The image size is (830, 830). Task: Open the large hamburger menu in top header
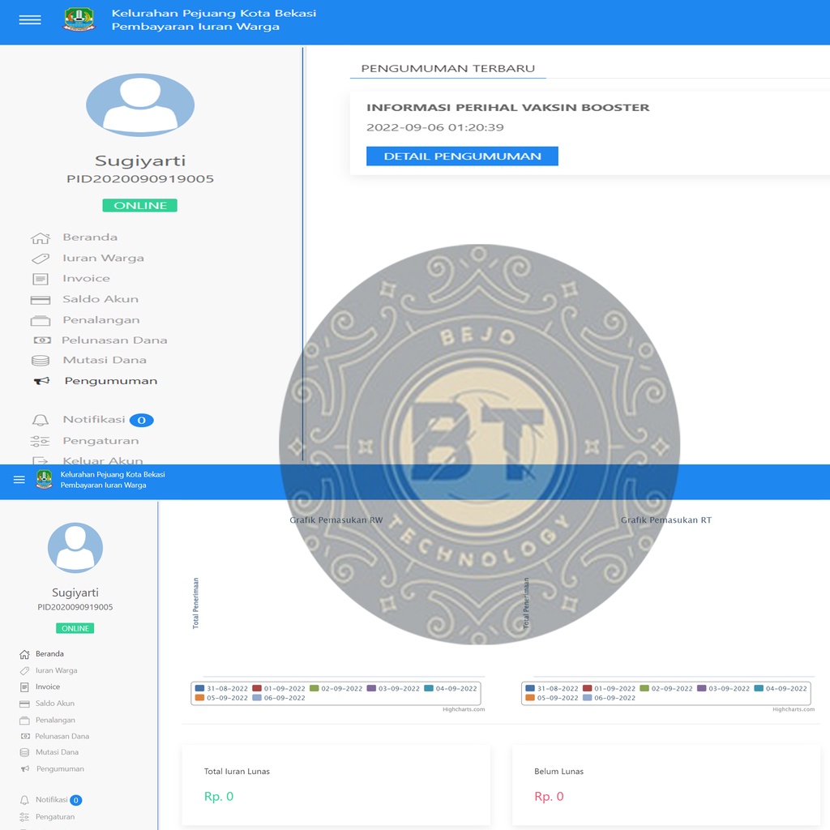[x=30, y=20]
